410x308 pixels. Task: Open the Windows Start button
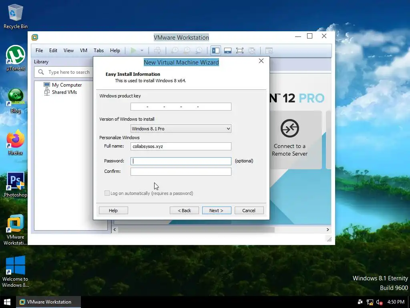[x=7, y=302]
